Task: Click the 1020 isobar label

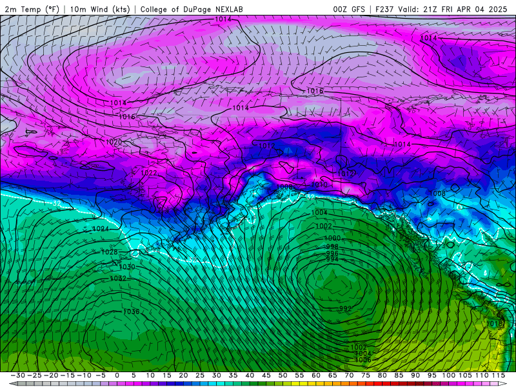Action: pyautogui.click(x=114, y=142)
